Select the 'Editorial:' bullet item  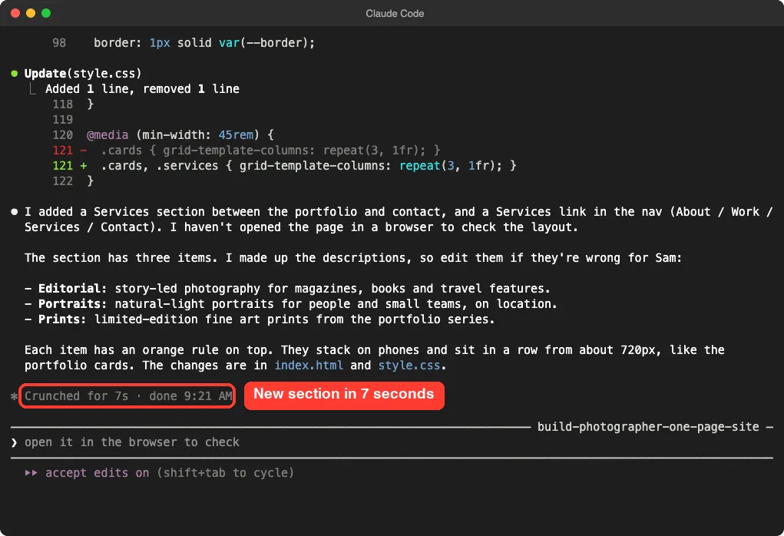tap(287, 289)
